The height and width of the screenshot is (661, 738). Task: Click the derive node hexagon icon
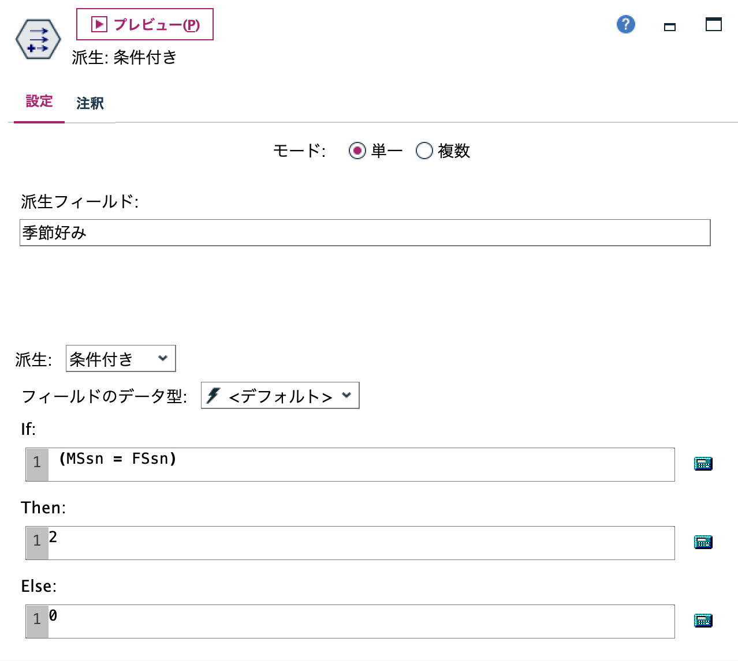pos(37,39)
